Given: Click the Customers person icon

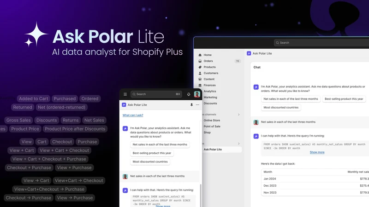Looking at the screenshot, I should tap(200, 73).
